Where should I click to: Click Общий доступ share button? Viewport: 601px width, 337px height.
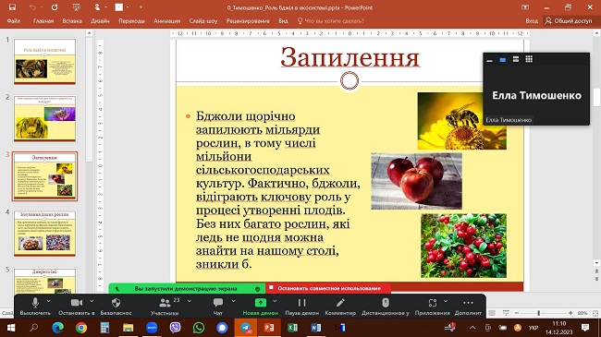[x=569, y=20]
